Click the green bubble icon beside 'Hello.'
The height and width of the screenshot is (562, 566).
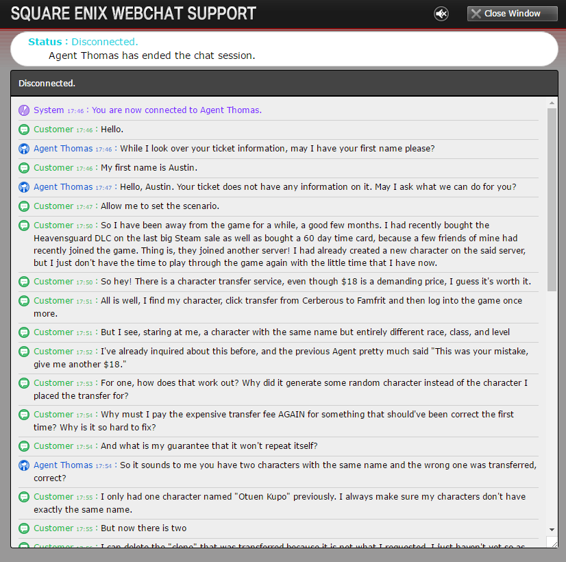click(24, 130)
